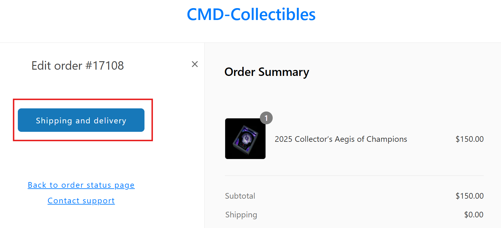Viewport: 501px width, 228px height.
Task: Click the Subtotal amount $150.00
Action: [x=469, y=196]
